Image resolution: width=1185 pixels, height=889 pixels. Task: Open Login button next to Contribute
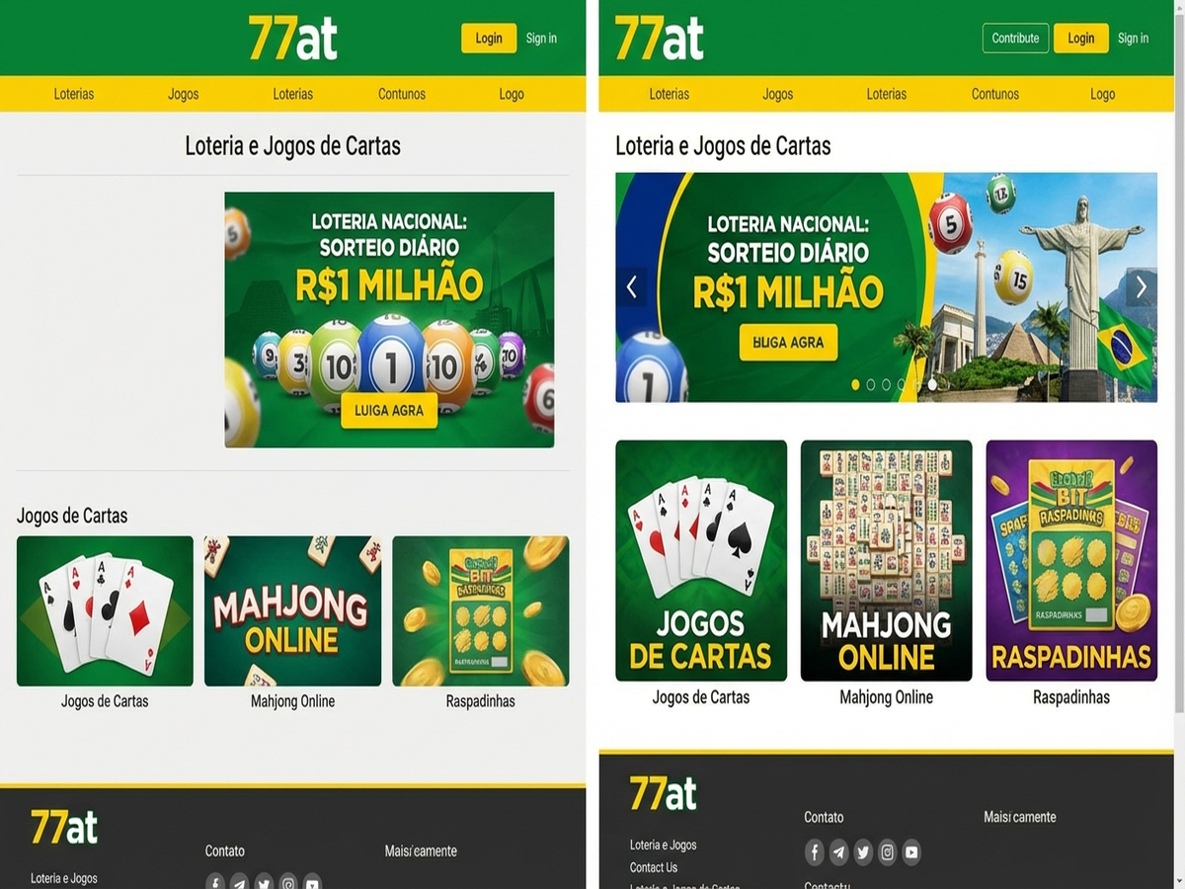coord(1080,39)
